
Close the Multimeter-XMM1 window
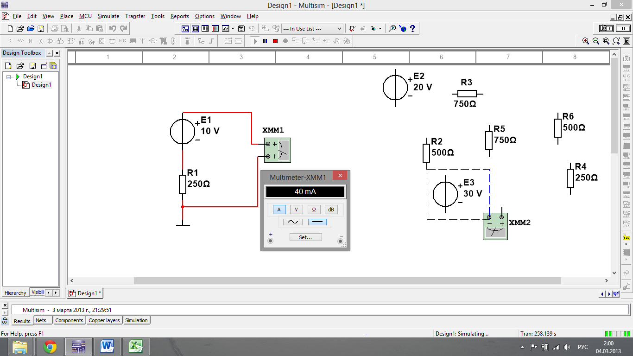tap(340, 176)
